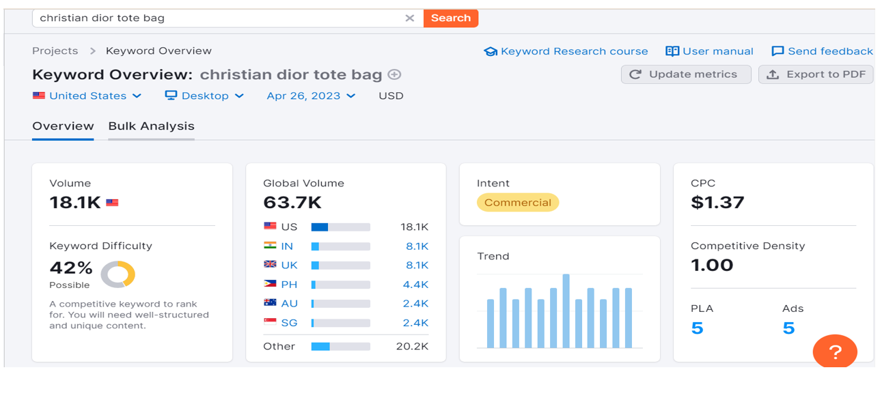Click the orange Search button
The width and height of the screenshot is (880, 400).
(451, 18)
